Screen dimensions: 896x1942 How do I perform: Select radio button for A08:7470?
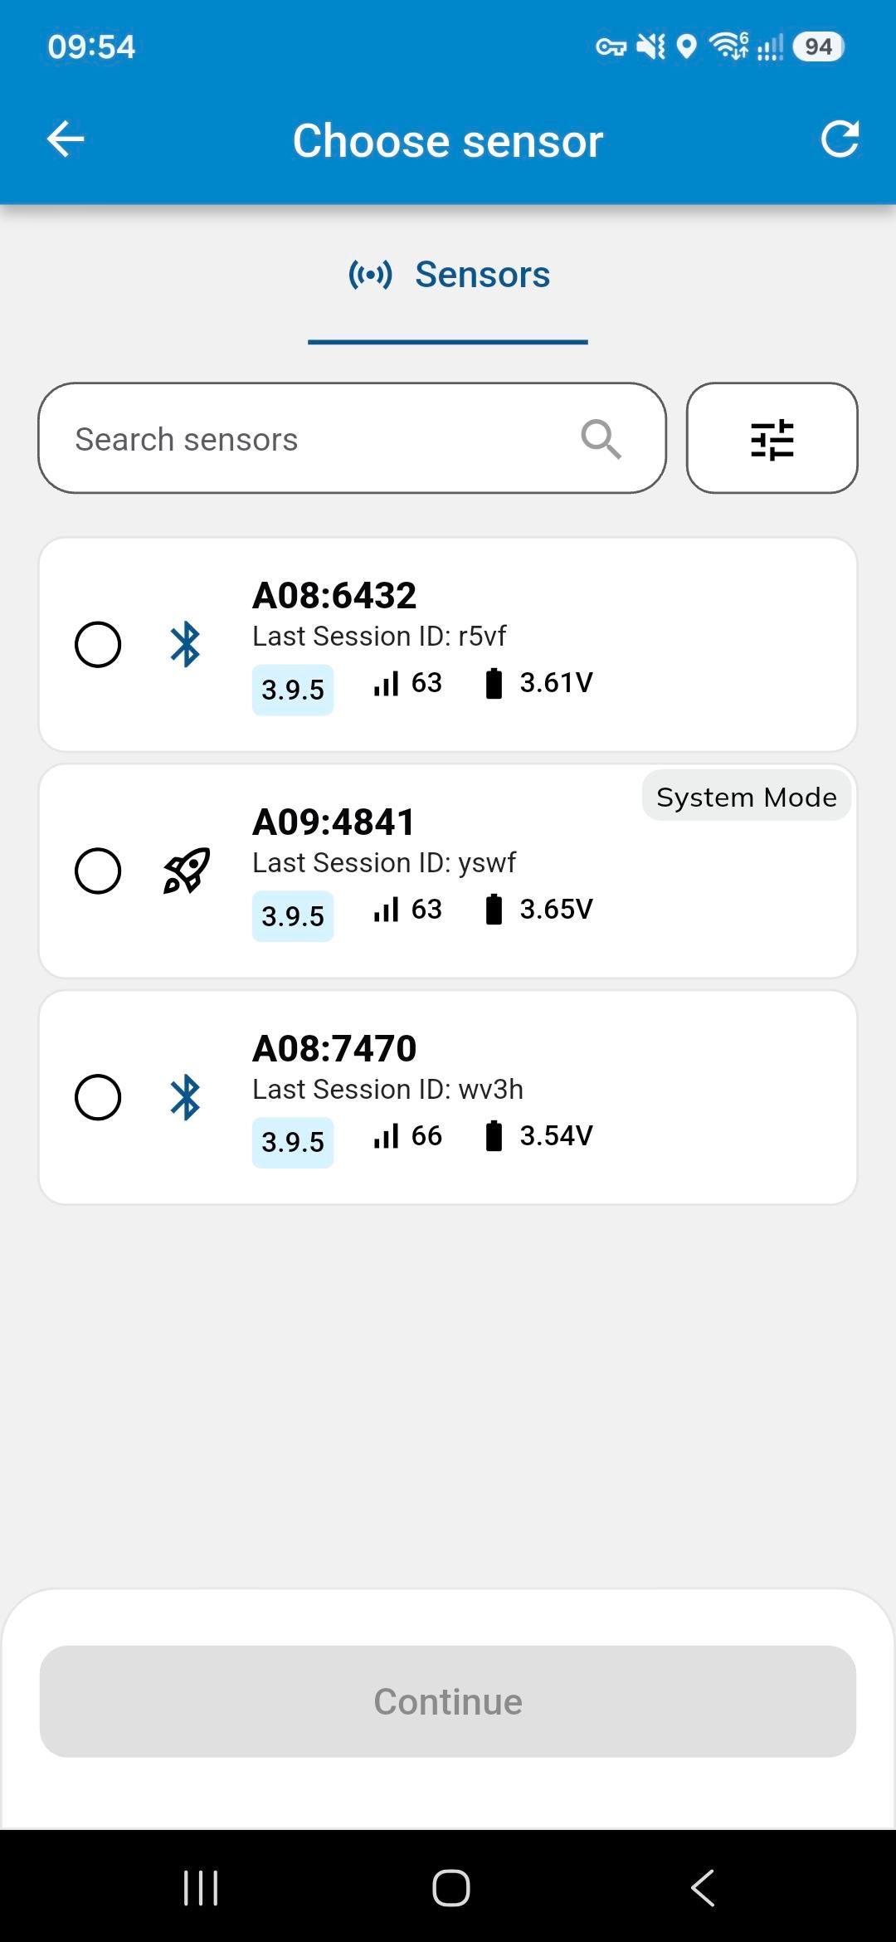(x=98, y=1097)
